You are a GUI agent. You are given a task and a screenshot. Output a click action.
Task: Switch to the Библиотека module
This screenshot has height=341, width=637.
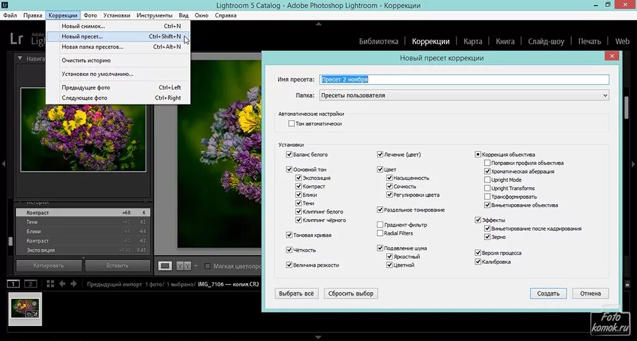tap(379, 42)
